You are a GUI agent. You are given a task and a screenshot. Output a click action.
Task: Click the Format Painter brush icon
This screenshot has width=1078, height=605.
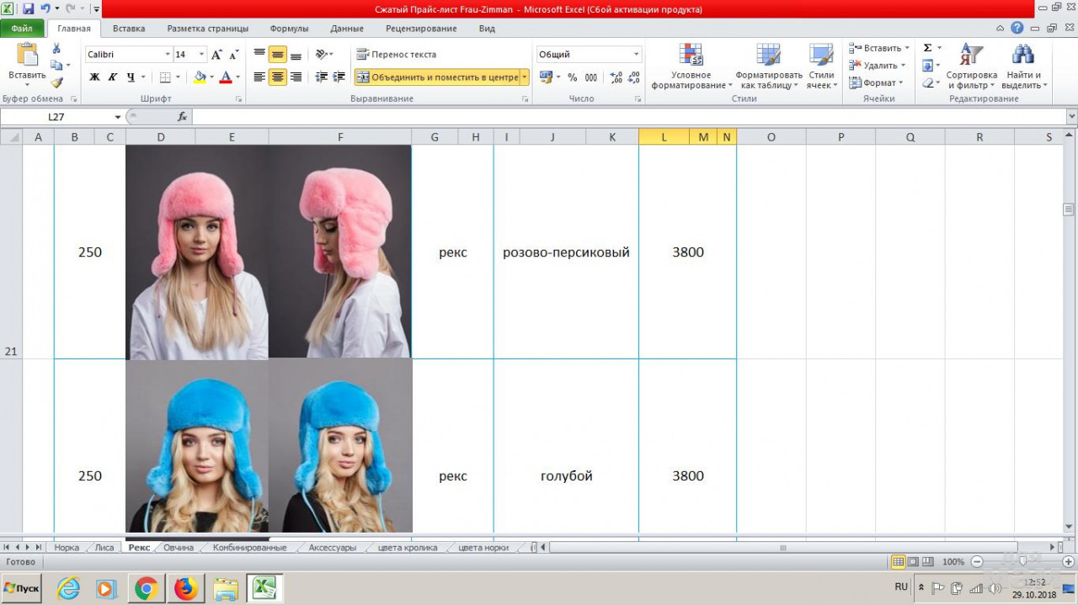[x=56, y=82]
